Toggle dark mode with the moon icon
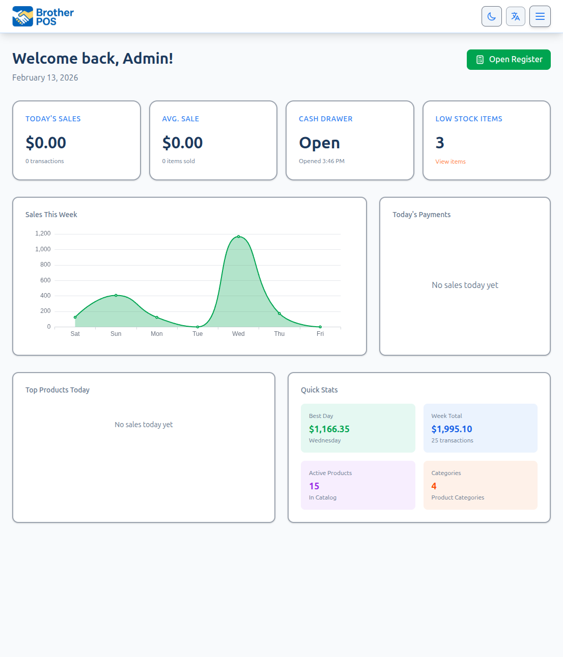 (x=491, y=16)
